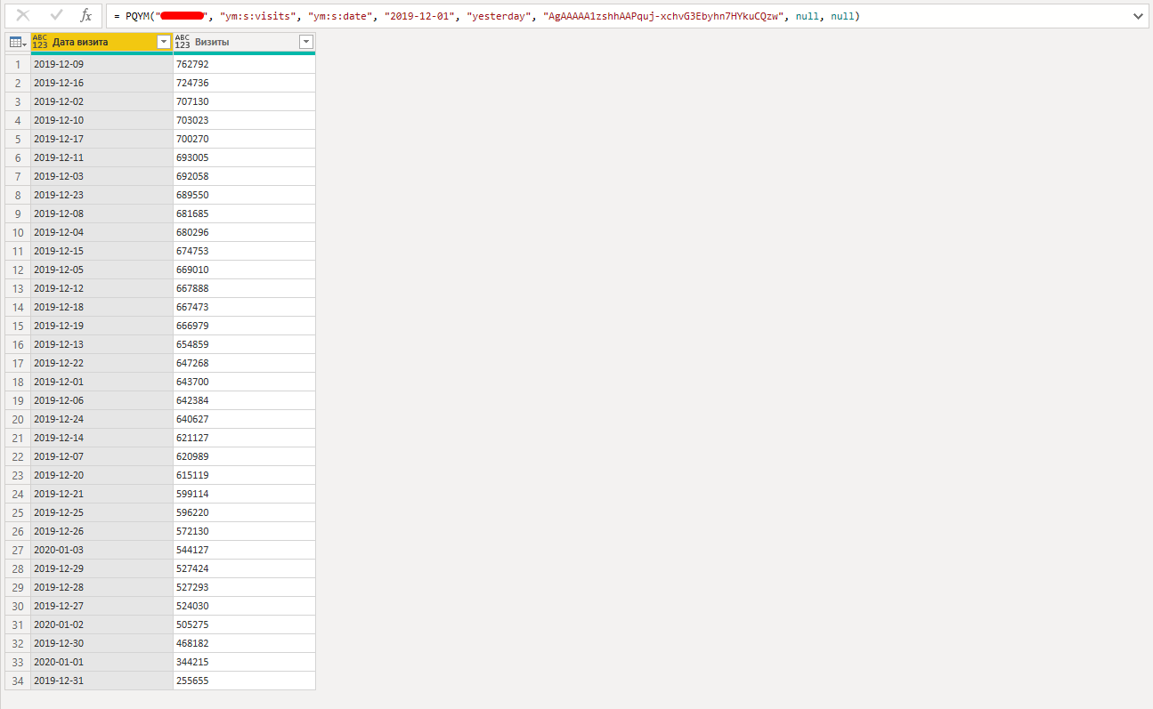This screenshot has width=1153, height=709.
Task: Expand the formula bar with the chevron
Action: tap(1137, 16)
